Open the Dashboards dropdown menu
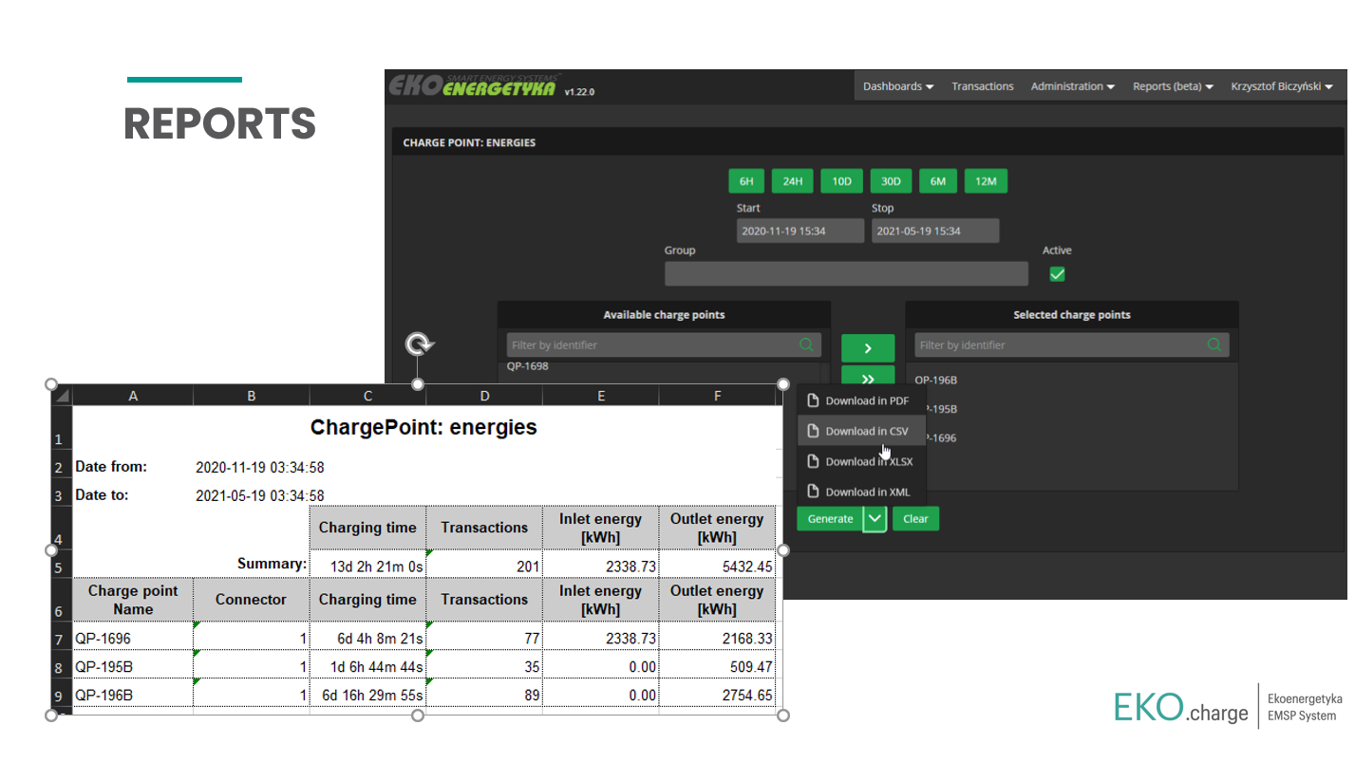This screenshot has height=762, width=1355. 897,86
